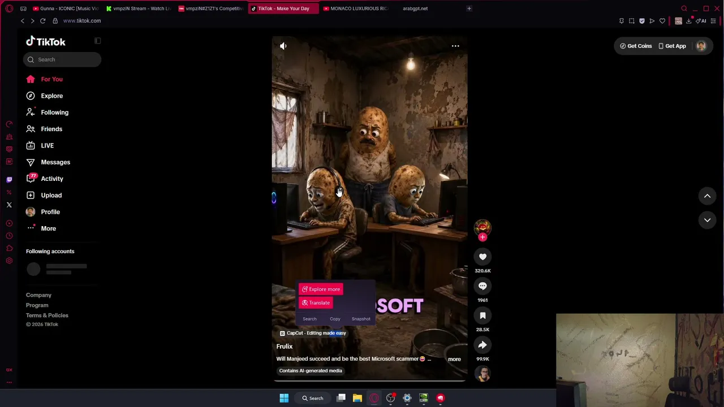724x407 pixels.
Task: Open the video creator's avatar
Action: click(x=482, y=227)
